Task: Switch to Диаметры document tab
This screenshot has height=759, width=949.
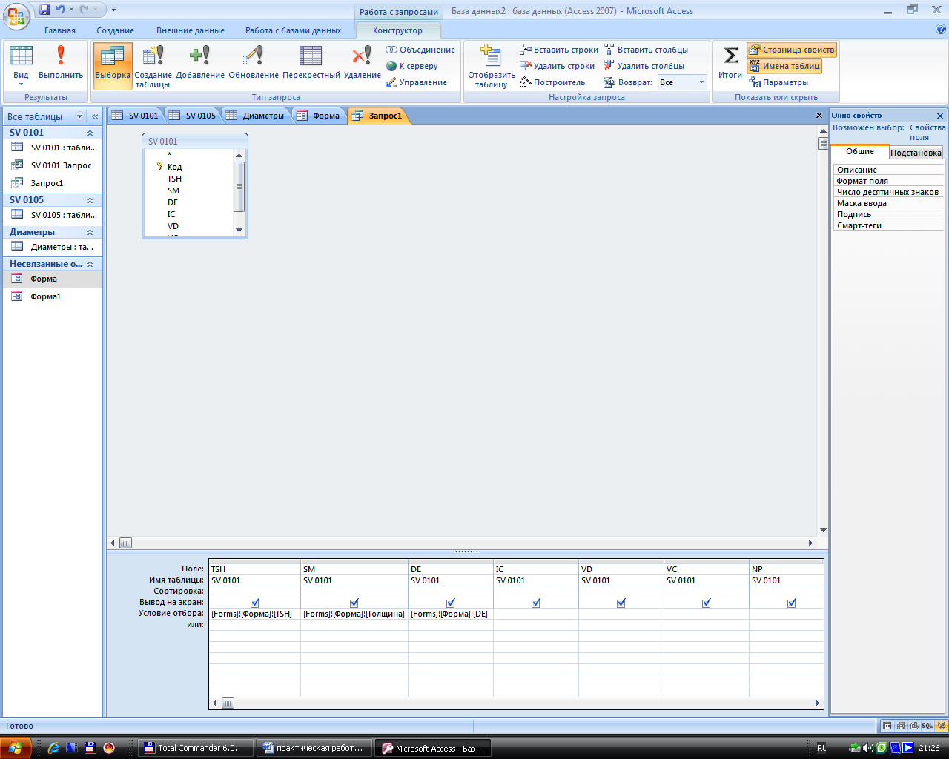Action: click(256, 116)
